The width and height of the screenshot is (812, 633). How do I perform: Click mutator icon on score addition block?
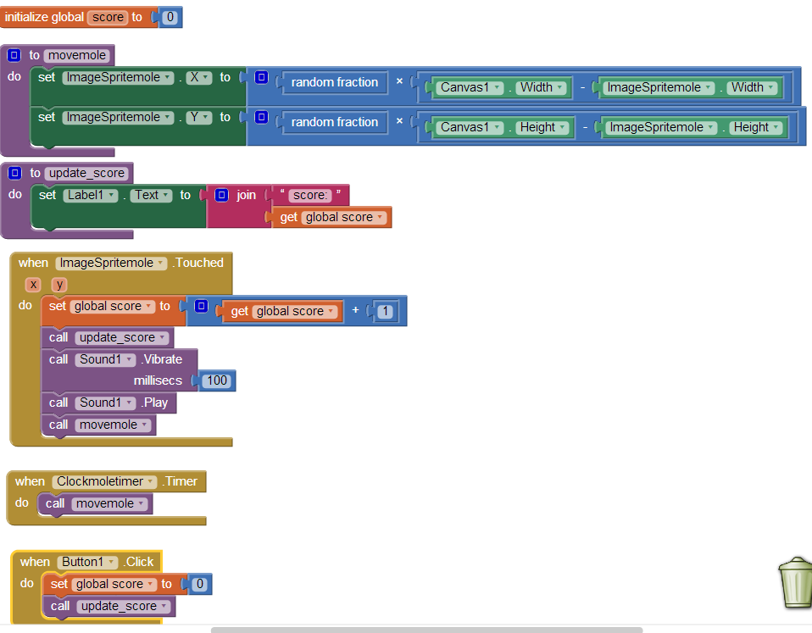click(202, 307)
